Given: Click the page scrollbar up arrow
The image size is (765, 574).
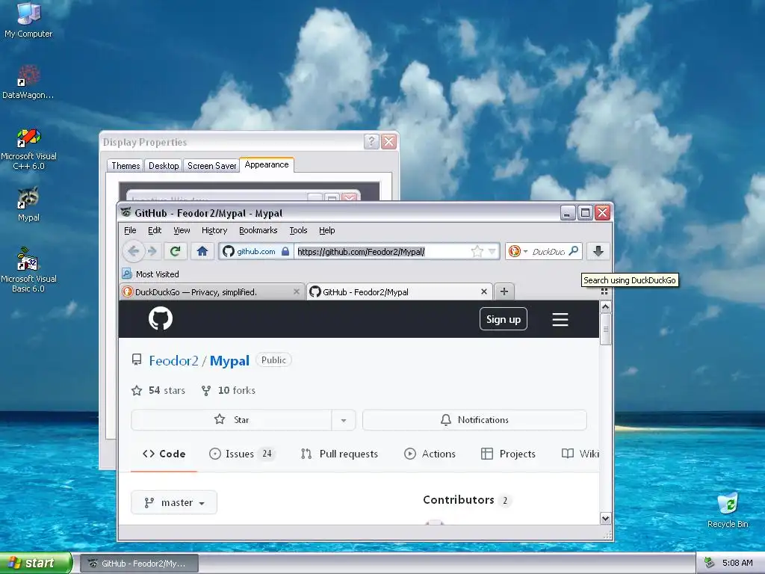Looking at the screenshot, I should pyautogui.click(x=605, y=307).
